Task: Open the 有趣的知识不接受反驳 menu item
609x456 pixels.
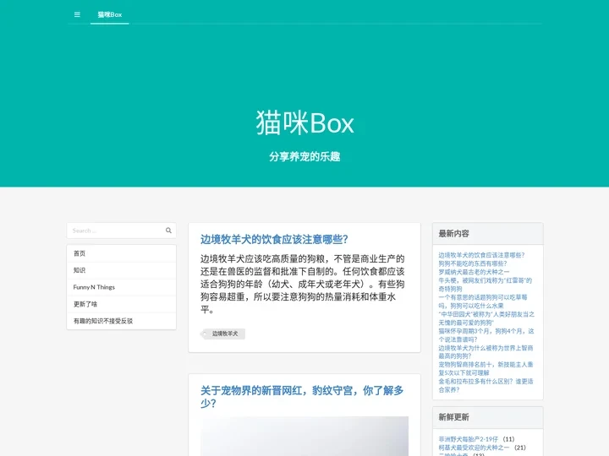Action: coord(121,321)
